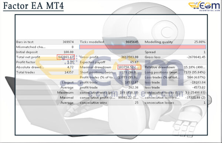Select the 'Ticks modelled' label
This screenshot has height=143, width=222.
pos(92,42)
